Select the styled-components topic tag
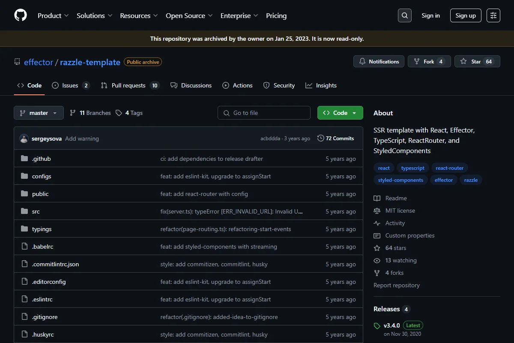Screen dimensions: 514x343 [400, 180]
